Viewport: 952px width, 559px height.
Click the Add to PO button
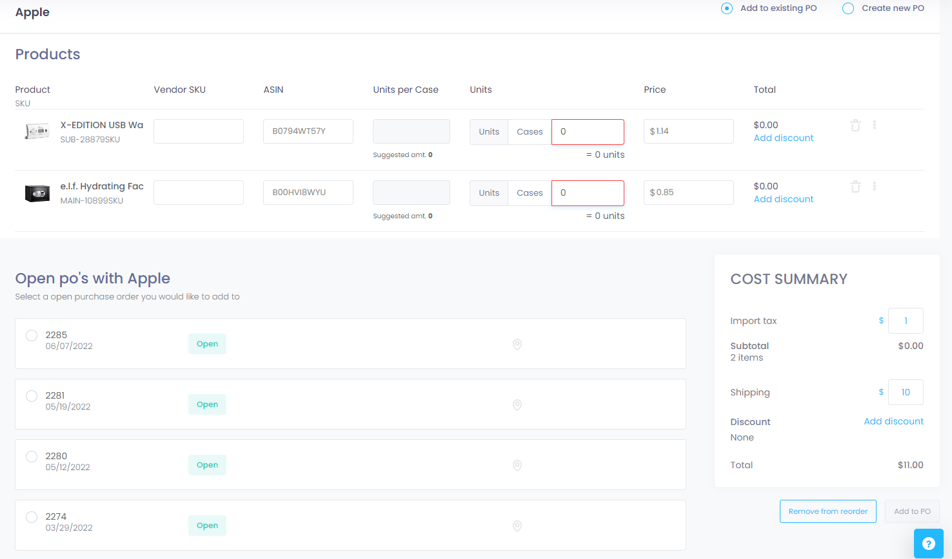[912, 511]
